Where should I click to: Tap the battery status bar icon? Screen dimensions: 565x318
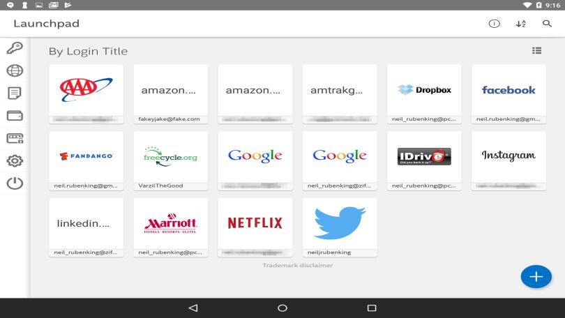538,5
